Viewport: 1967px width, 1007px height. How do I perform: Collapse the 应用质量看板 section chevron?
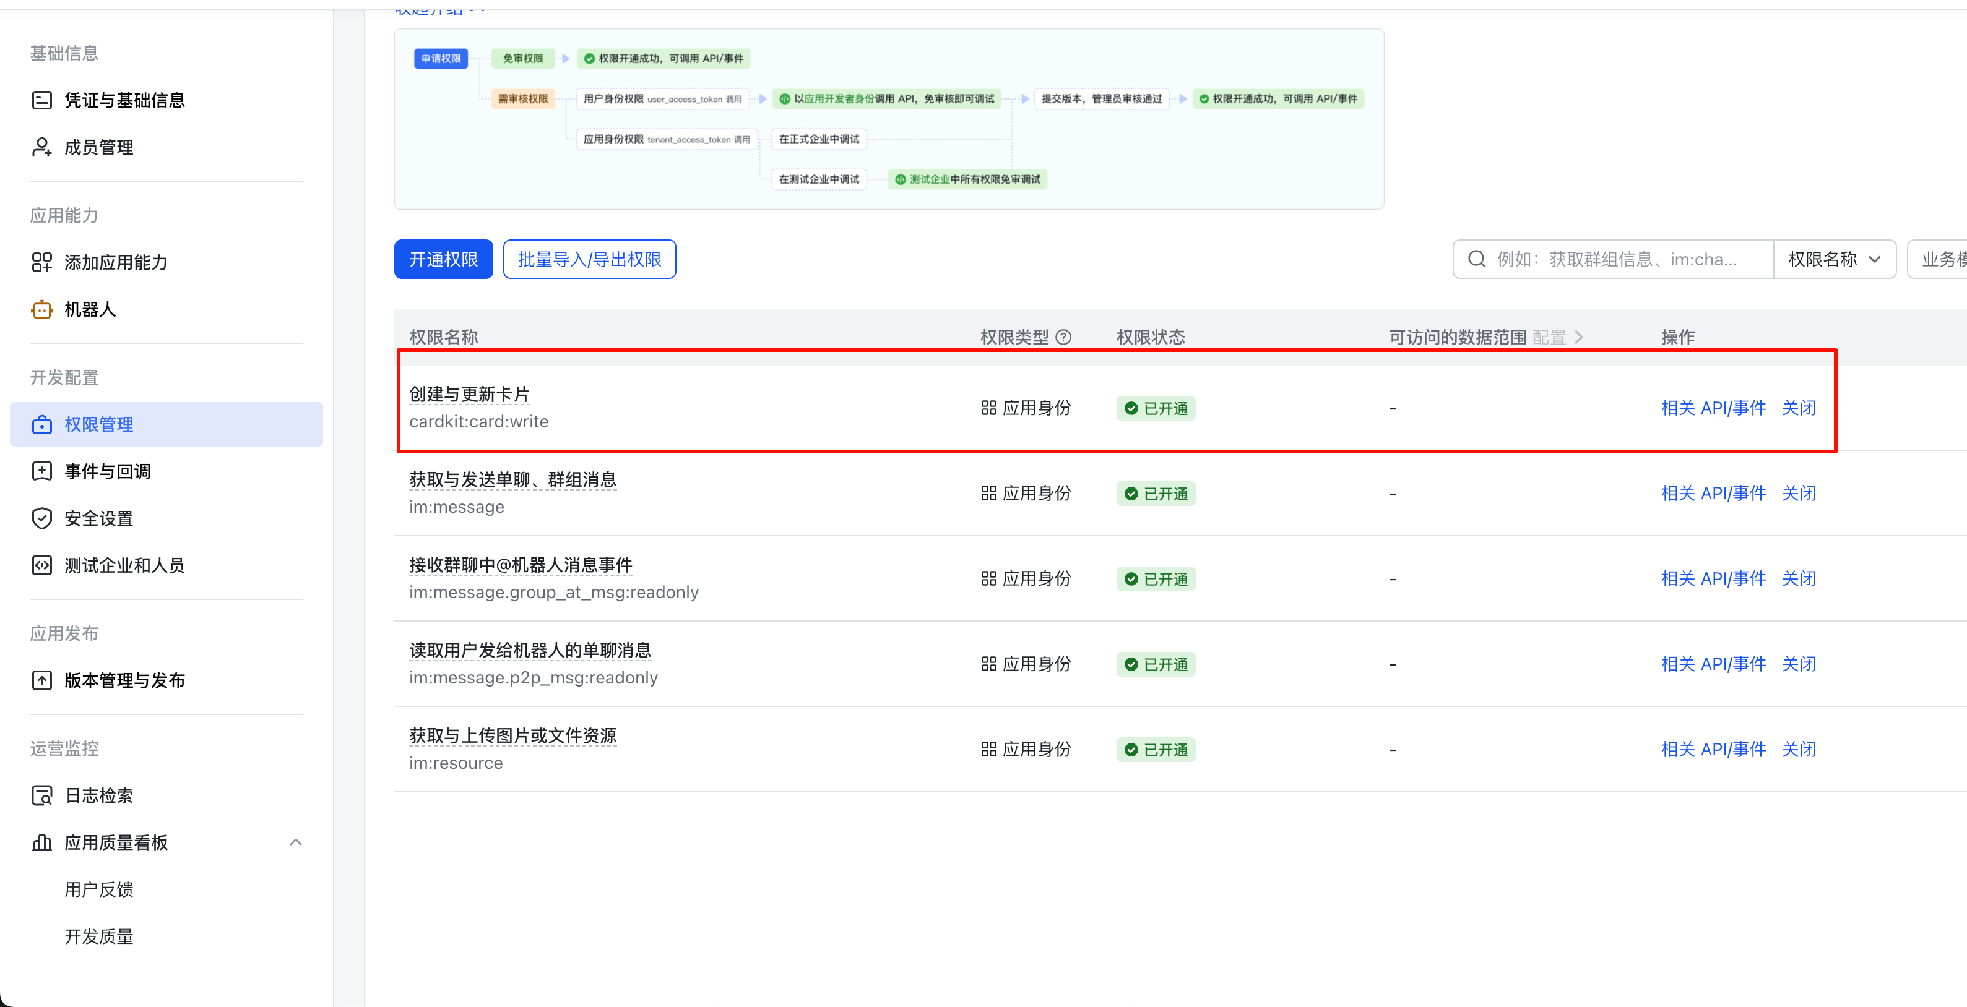pos(295,842)
